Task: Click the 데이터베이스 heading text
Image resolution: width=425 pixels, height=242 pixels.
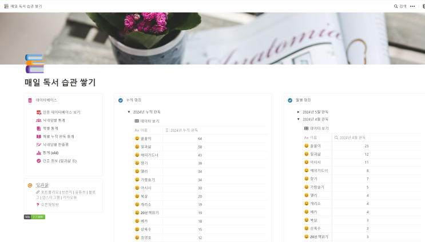Action: (x=46, y=100)
